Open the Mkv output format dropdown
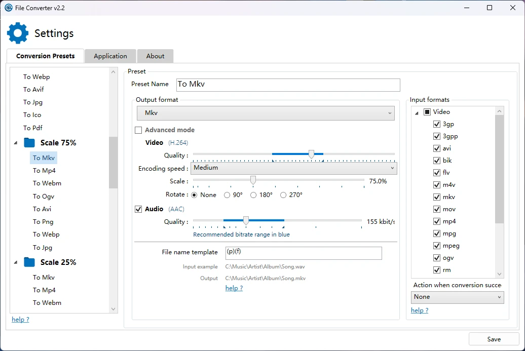The height and width of the screenshot is (351, 525). [266, 113]
